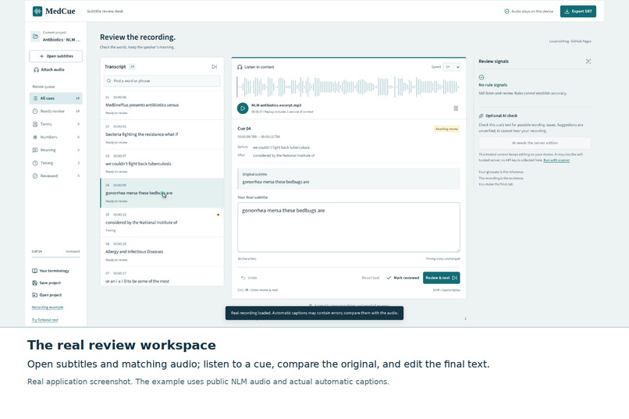Select cue 03 'we couldn't fight back tuberculosis'
Viewport: 629px width, 419px height.
(162, 164)
